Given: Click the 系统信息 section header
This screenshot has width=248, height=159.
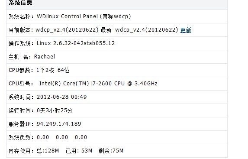Looking at the screenshot, I should tap(20, 3).
